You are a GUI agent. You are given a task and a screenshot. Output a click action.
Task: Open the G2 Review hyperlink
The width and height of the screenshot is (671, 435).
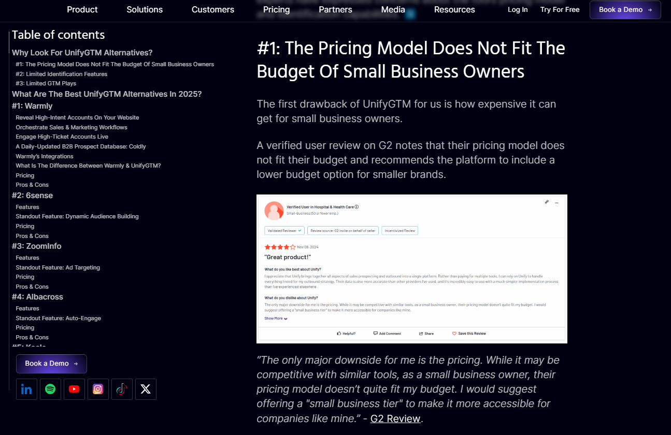395,418
